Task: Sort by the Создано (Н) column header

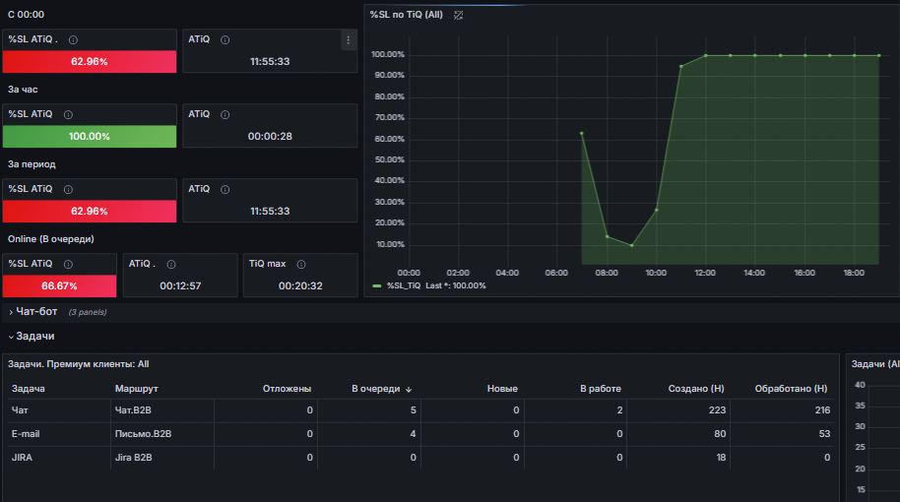Action: 696,389
